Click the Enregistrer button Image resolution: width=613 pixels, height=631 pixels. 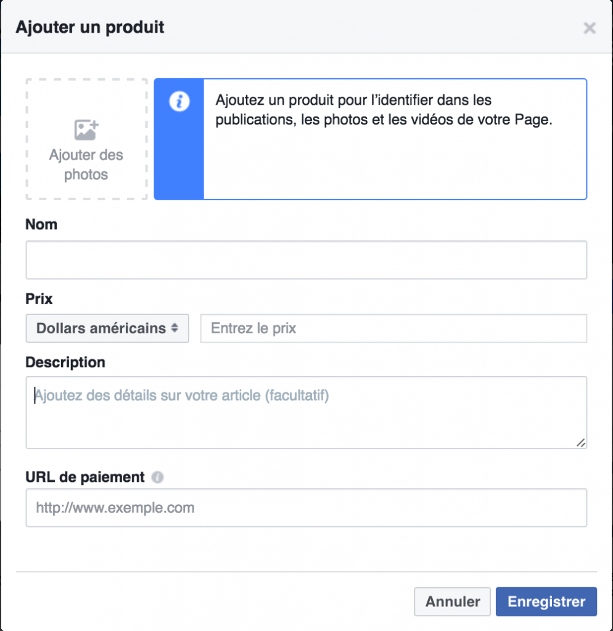(x=546, y=601)
